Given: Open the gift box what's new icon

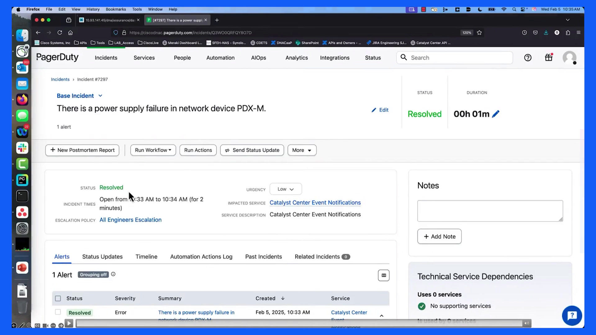Looking at the screenshot, I should [x=549, y=57].
